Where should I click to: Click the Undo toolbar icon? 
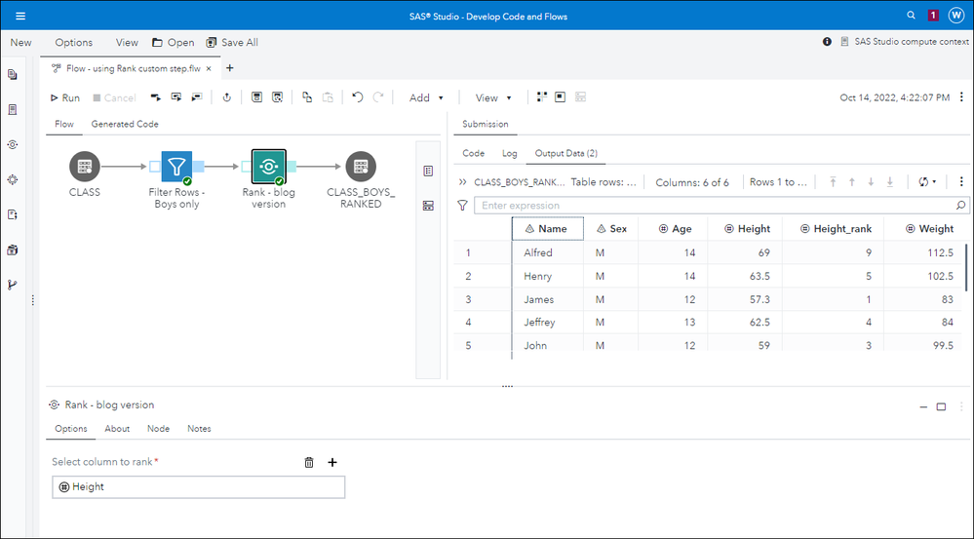pos(357,97)
